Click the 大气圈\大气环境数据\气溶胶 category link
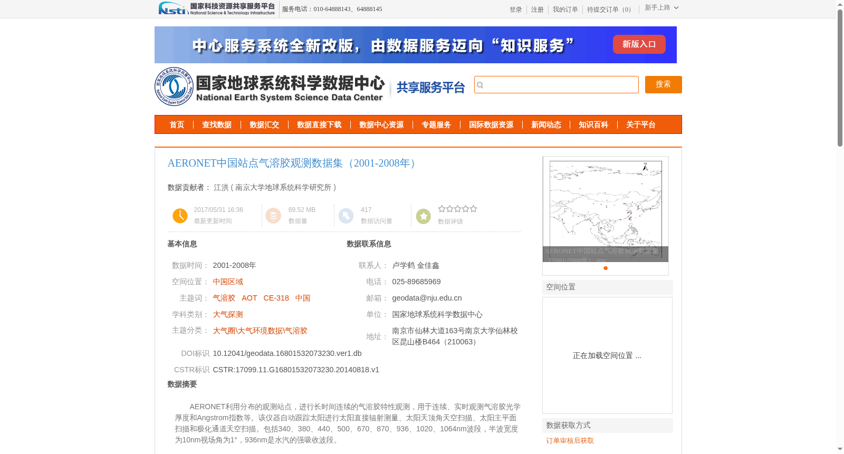Image resolution: width=844 pixels, height=454 pixels. [260, 331]
